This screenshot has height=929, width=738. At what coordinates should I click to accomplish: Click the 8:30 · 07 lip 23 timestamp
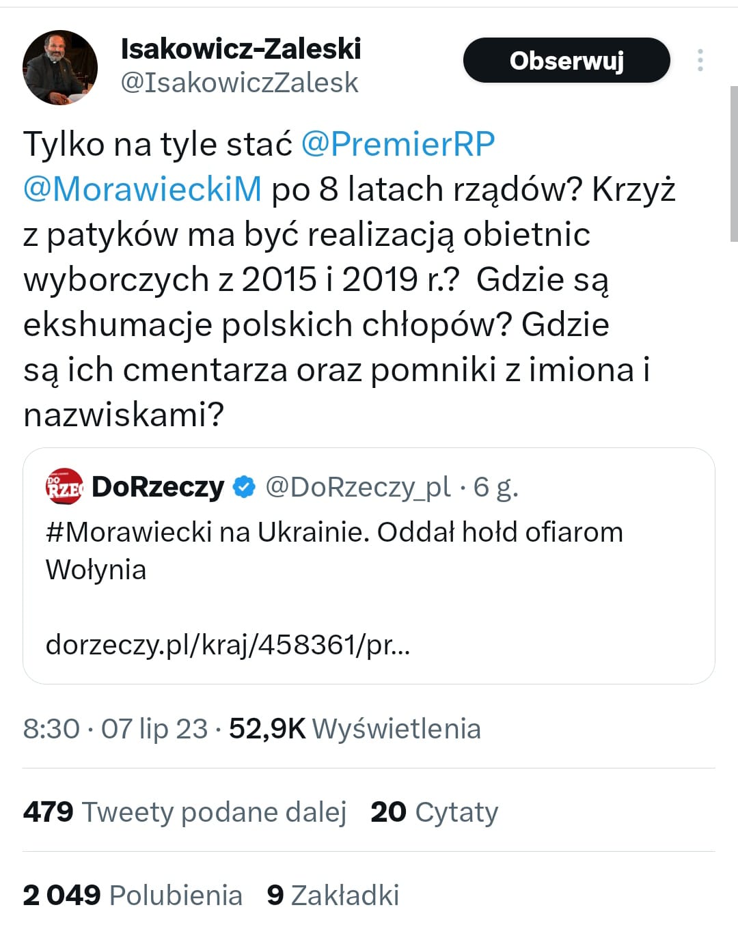tap(115, 729)
